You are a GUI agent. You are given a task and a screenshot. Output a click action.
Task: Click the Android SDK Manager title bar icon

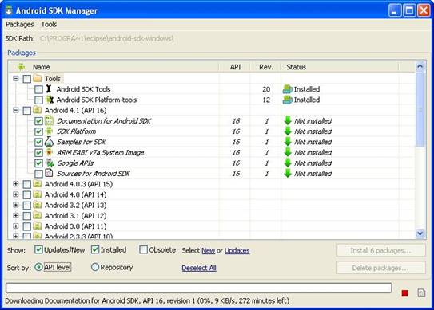[9, 10]
